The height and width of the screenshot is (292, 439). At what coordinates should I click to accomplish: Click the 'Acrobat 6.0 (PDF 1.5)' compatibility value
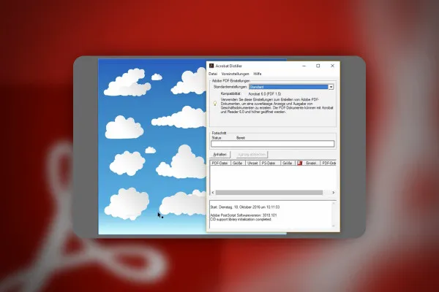pos(265,94)
